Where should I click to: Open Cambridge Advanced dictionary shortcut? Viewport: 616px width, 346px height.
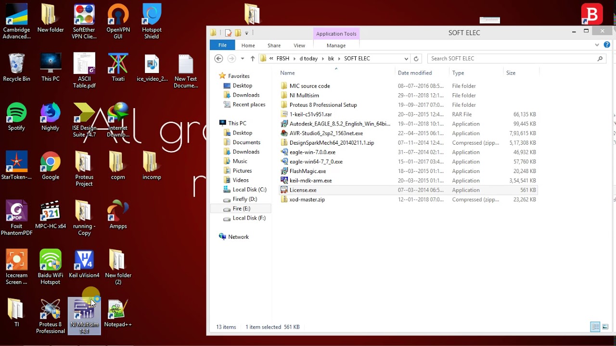point(16,22)
